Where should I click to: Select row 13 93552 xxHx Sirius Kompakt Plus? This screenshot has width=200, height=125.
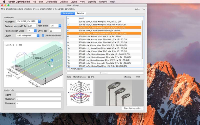[x=104, y=57]
